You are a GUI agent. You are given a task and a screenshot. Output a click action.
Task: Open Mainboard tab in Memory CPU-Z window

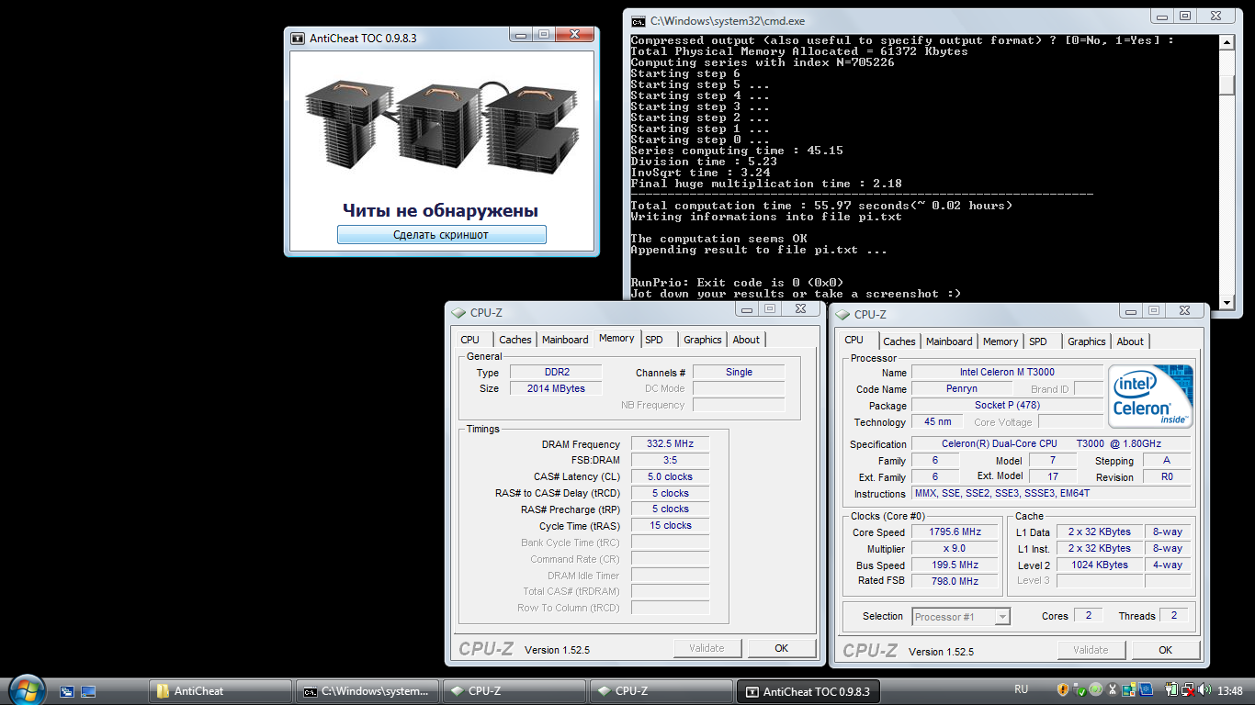click(565, 340)
